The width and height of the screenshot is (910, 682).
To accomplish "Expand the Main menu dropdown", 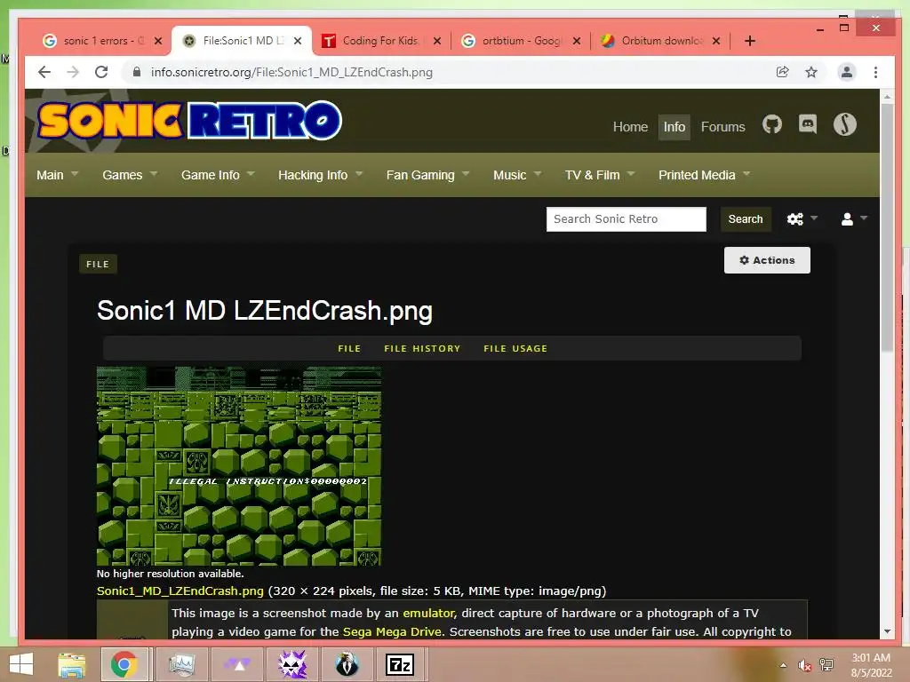I will point(57,175).
